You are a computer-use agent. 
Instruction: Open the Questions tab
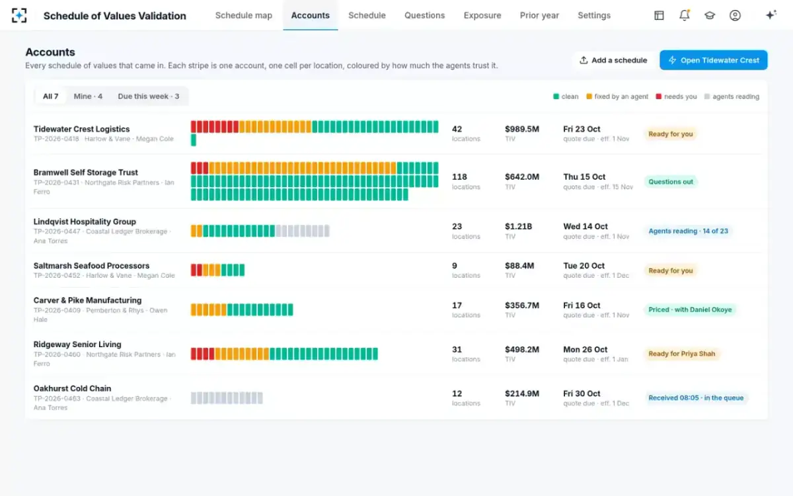(x=425, y=15)
